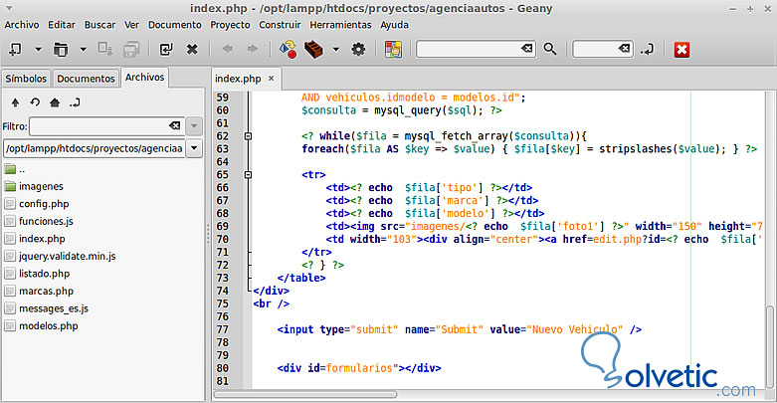Open the Filtro dropdown arrow
The width and height of the screenshot is (777, 403).
coord(194,126)
